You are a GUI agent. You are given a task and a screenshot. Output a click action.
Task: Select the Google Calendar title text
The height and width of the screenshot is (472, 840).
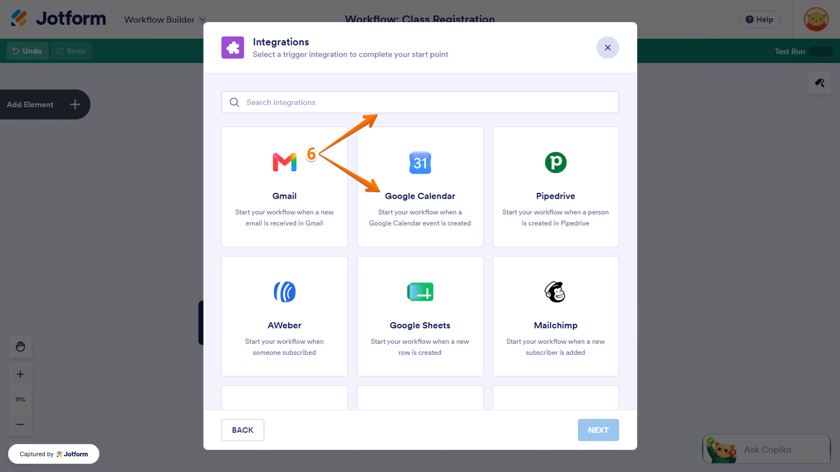coord(420,196)
